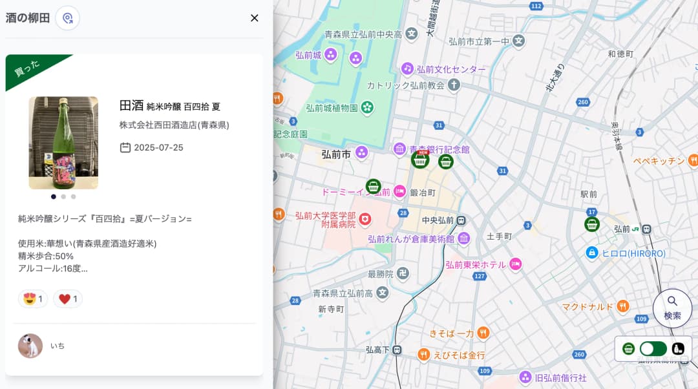Add heart-eyes emoji reaction
Image resolution: width=698 pixels, height=389 pixels.
pos(32,299)
